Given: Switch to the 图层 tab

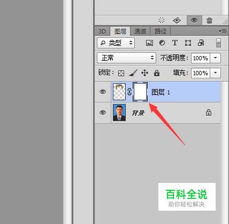Looking at the screenshot, I should (120, 31).
